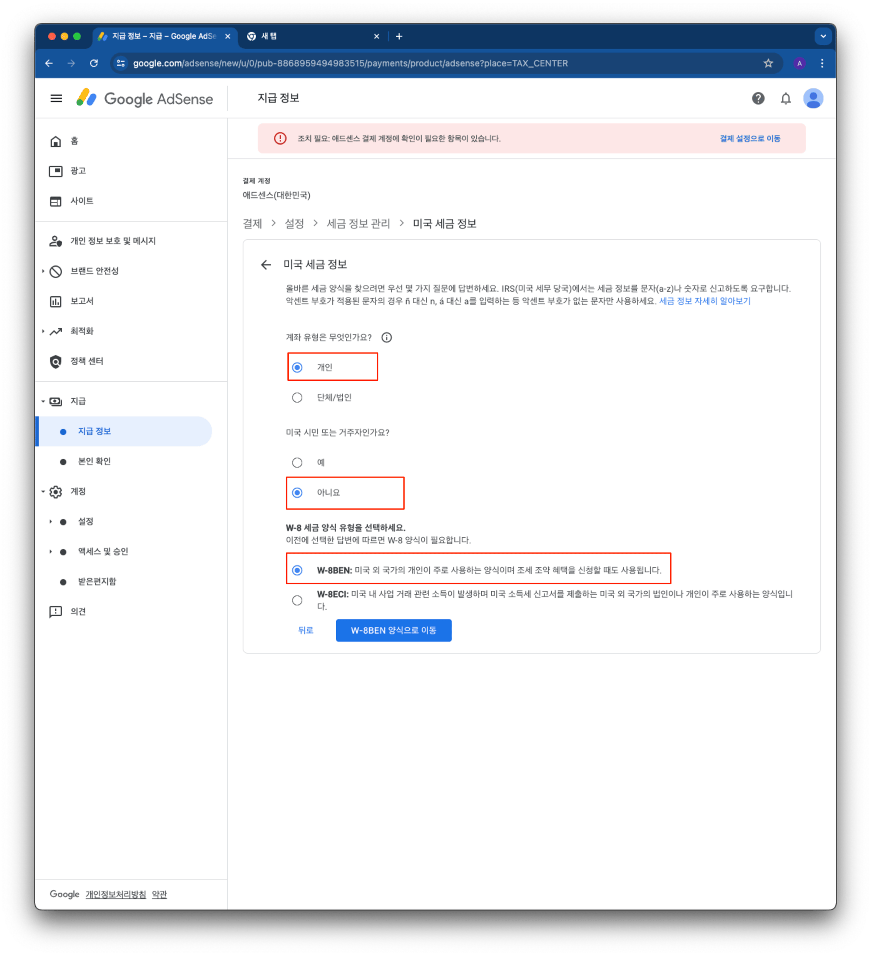Click the 보고서 reports chart icon

tap(55, 302)
